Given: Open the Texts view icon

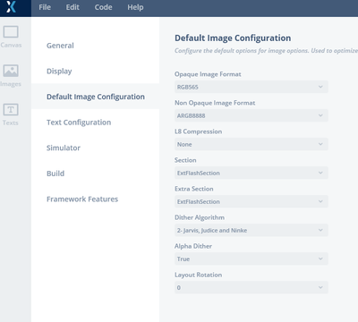Looking at the screenshot, I should [11, 109].
